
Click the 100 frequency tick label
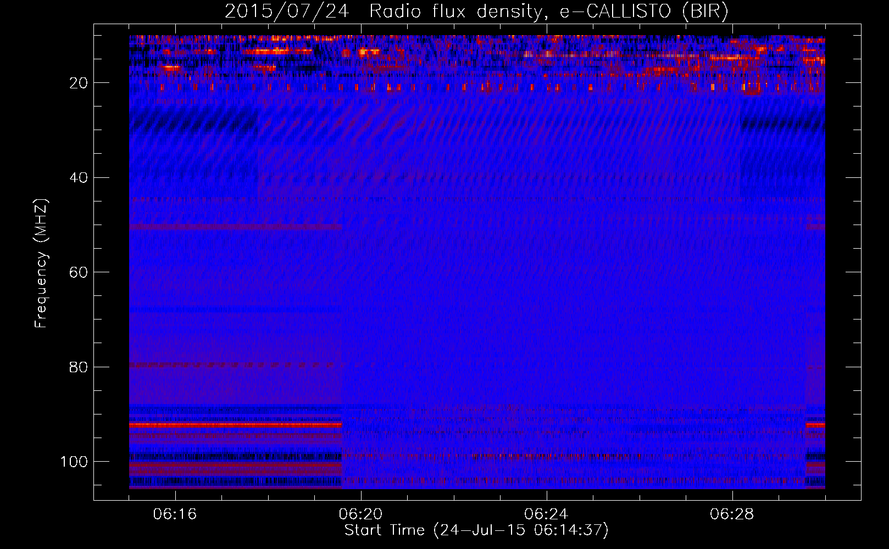(74, 462)
